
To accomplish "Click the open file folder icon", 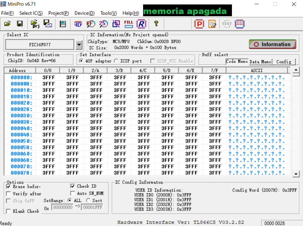I will (x=7, y=24).
